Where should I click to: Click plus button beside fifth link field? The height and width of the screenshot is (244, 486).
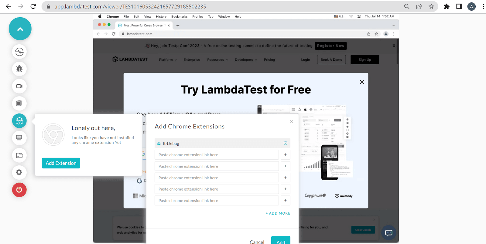tap(286, 201)
